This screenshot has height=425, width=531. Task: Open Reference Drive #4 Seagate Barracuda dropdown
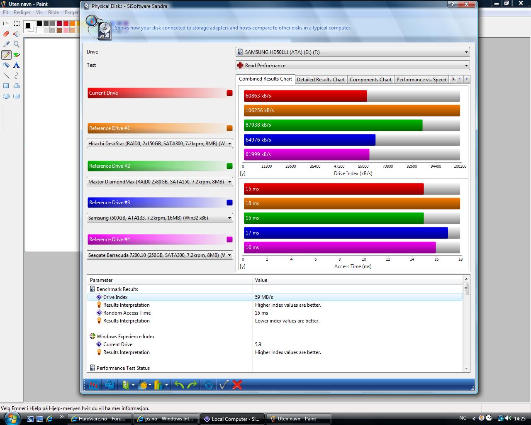160,255
